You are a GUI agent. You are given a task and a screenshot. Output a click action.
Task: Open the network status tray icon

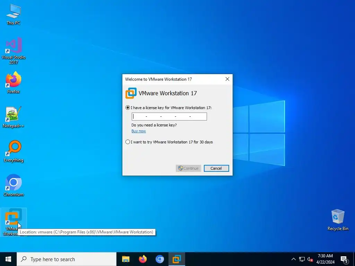302,259
